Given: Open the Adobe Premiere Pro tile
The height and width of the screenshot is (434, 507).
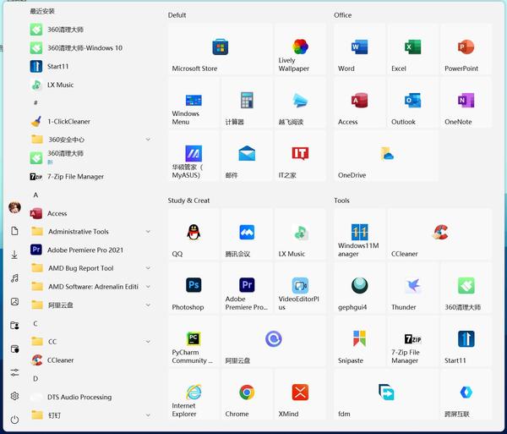Looking at the screenshot, I should pos(247,288).
